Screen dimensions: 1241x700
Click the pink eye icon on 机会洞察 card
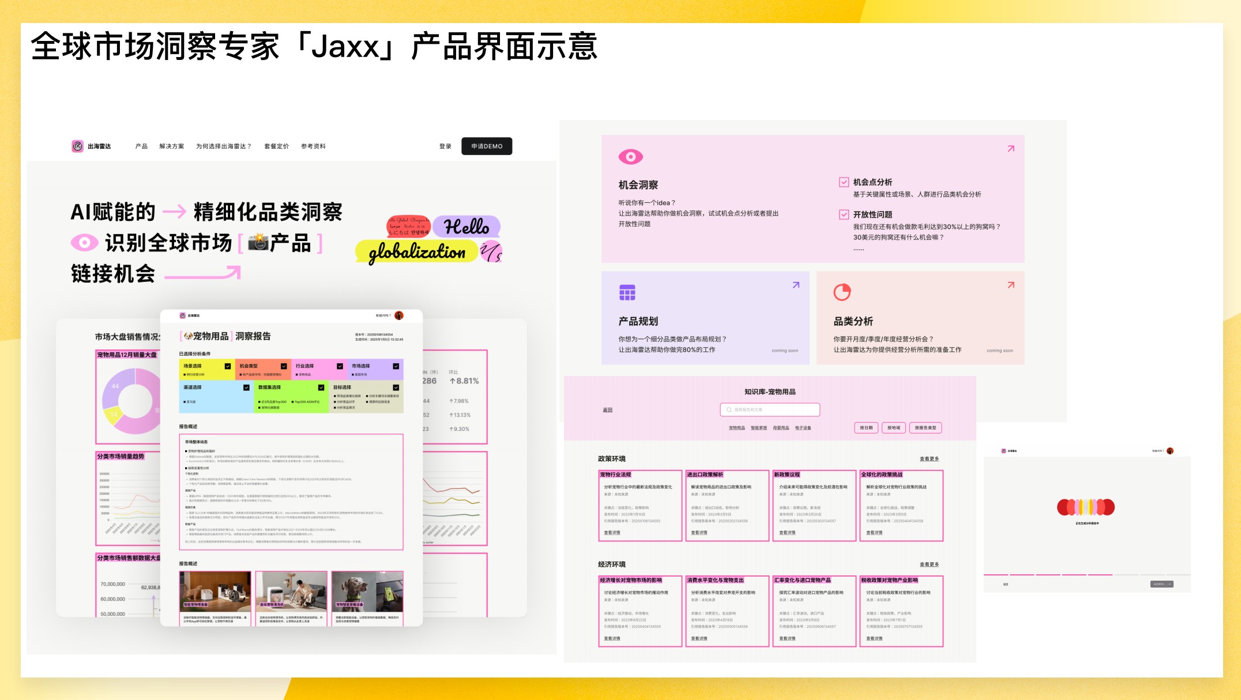tap(630, 157)
